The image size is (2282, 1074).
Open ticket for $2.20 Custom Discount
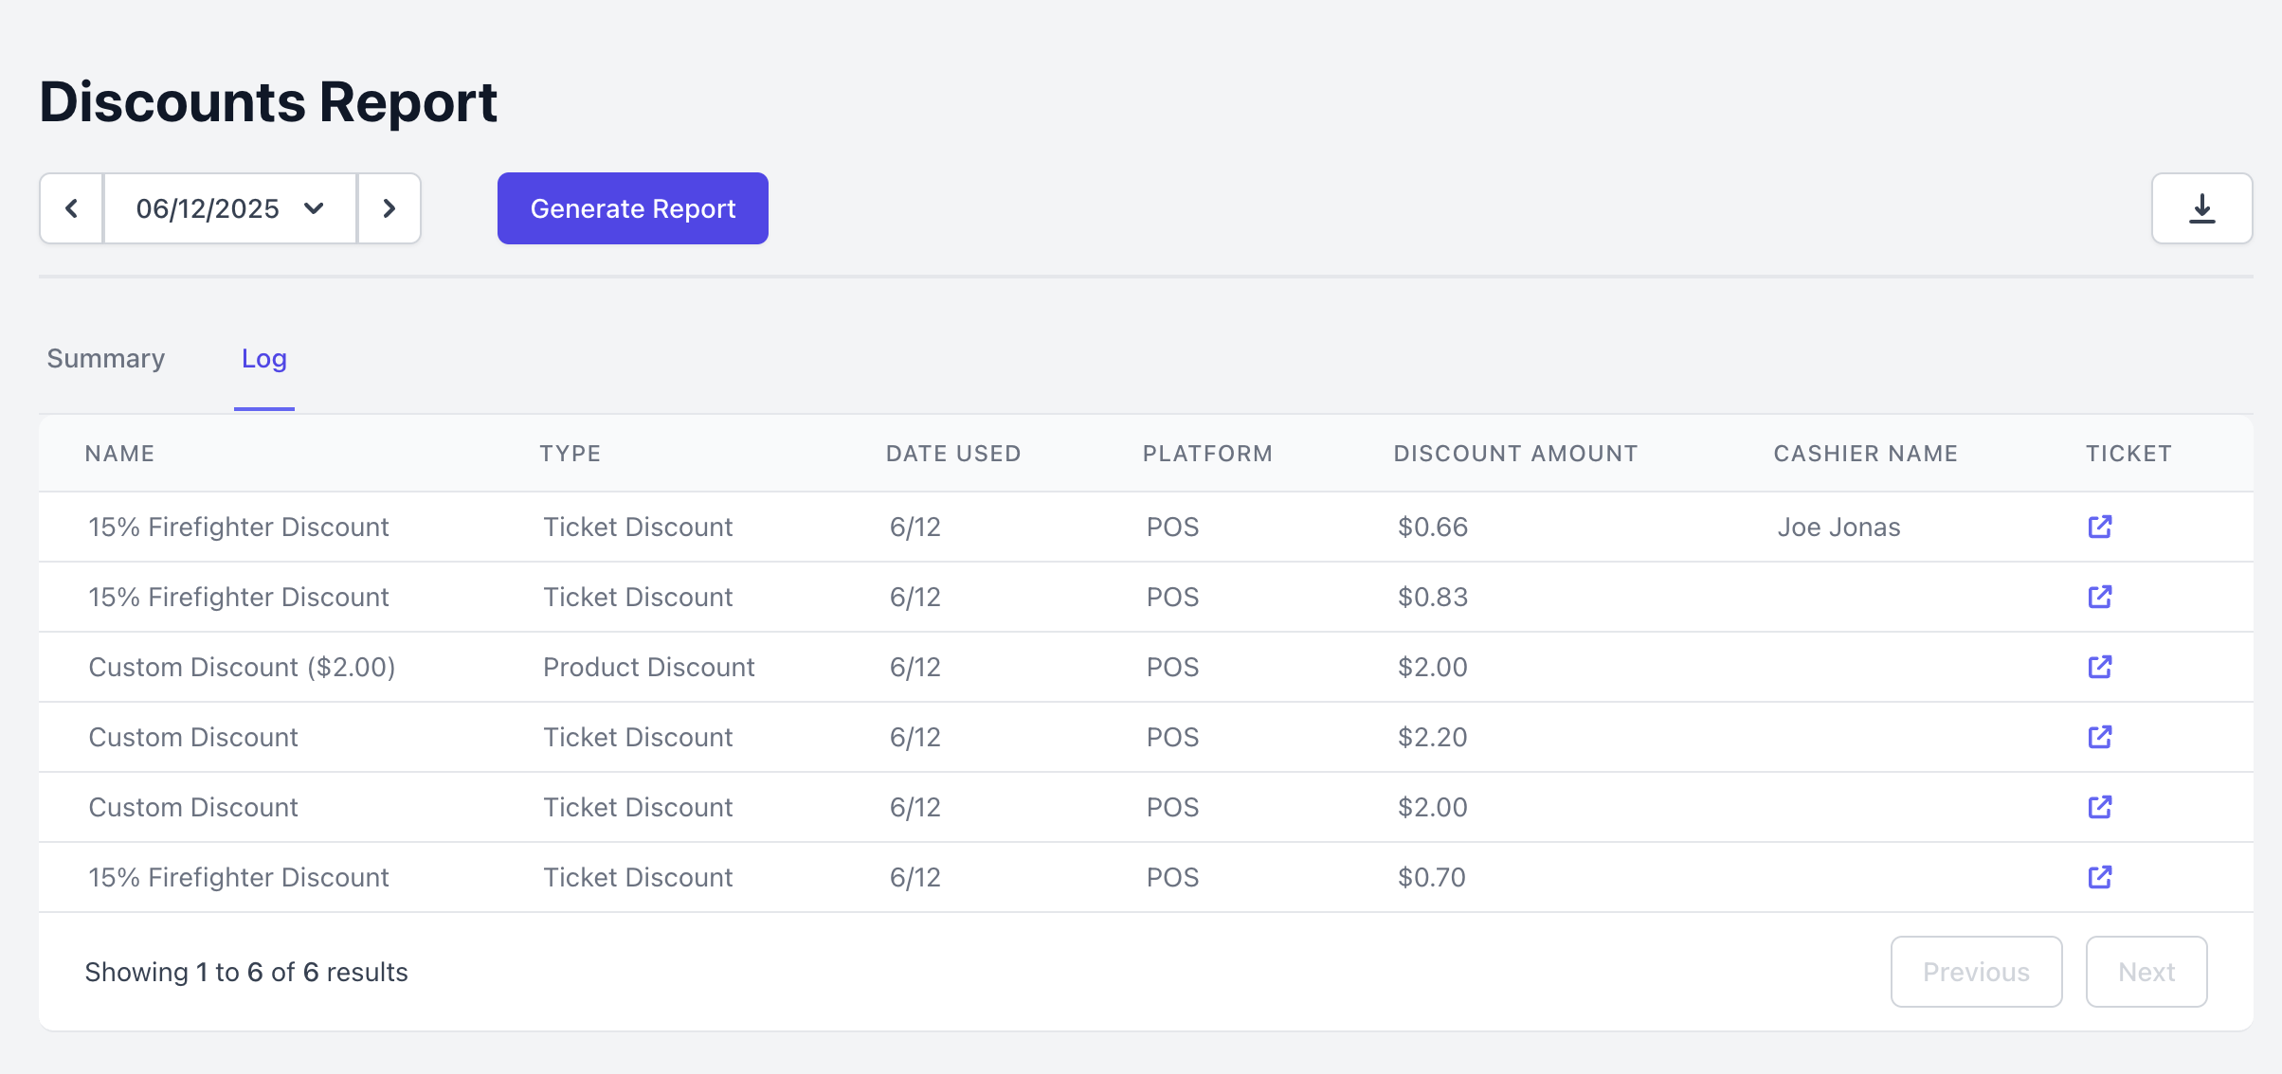2100,737
